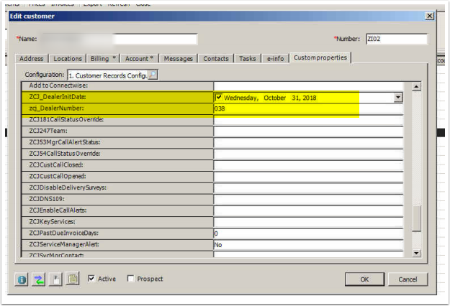Click the ZCJ181CallStatusOverride value field
The width and height of the screenshot is (450, 306).
(x=308, y=120)
